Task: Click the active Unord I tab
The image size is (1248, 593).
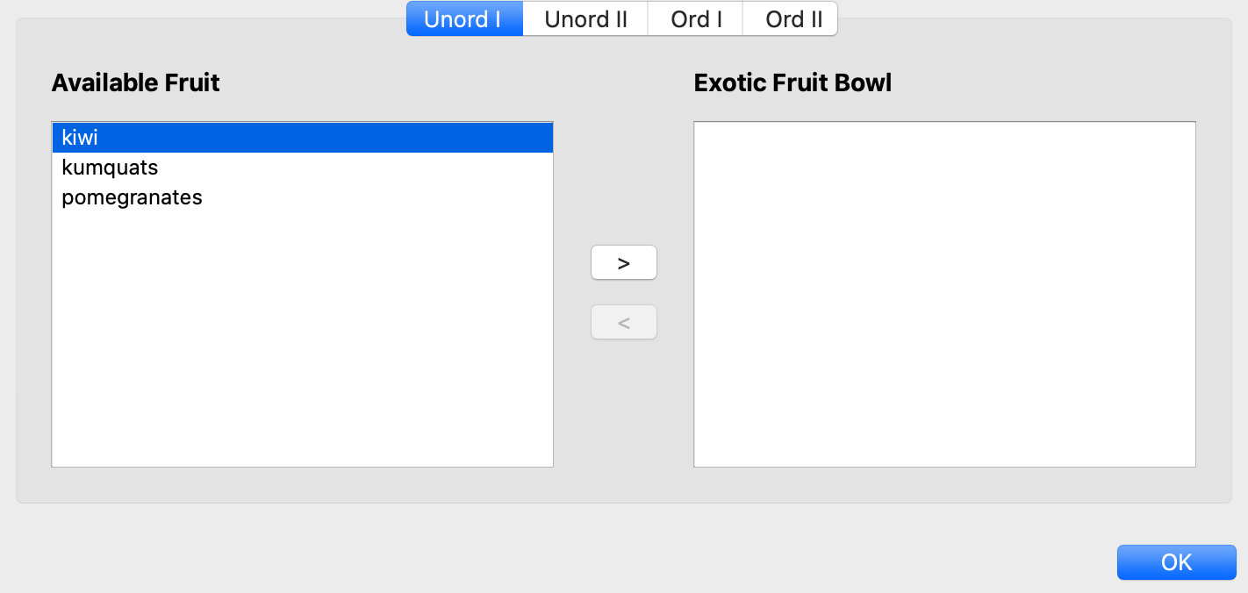Action: coord(463,19)
